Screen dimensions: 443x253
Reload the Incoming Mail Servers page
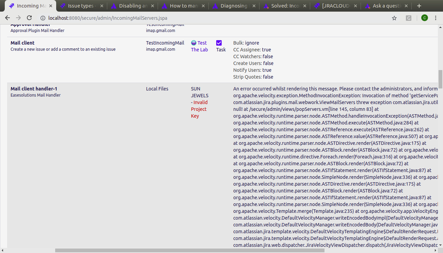coord(29,18)
